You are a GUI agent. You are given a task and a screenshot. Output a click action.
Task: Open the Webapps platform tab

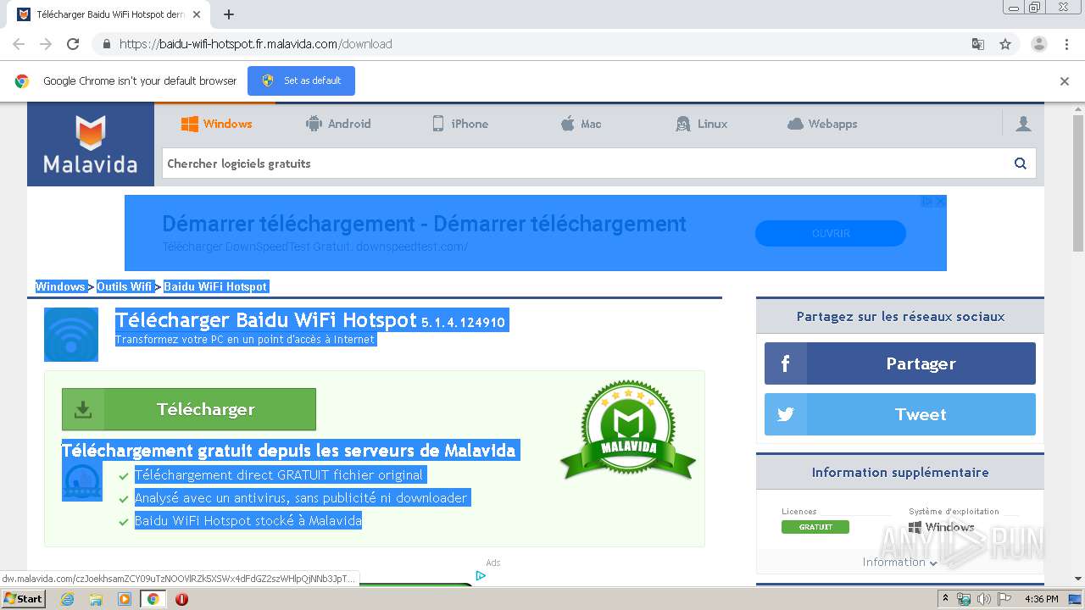click(822, 124)
